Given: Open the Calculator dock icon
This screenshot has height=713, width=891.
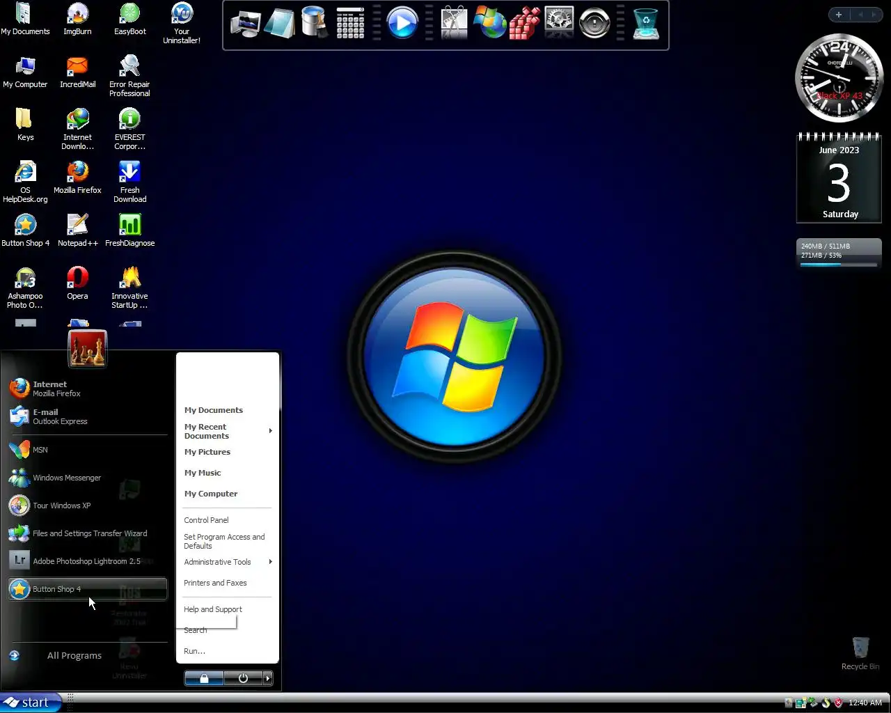Looking at the screenshot, I should pyautogui.click(x=350, y=24).
